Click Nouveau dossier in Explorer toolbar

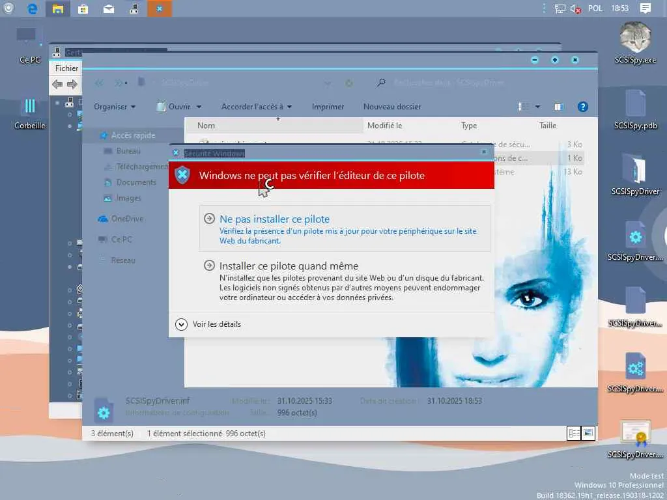click(391, 107)
